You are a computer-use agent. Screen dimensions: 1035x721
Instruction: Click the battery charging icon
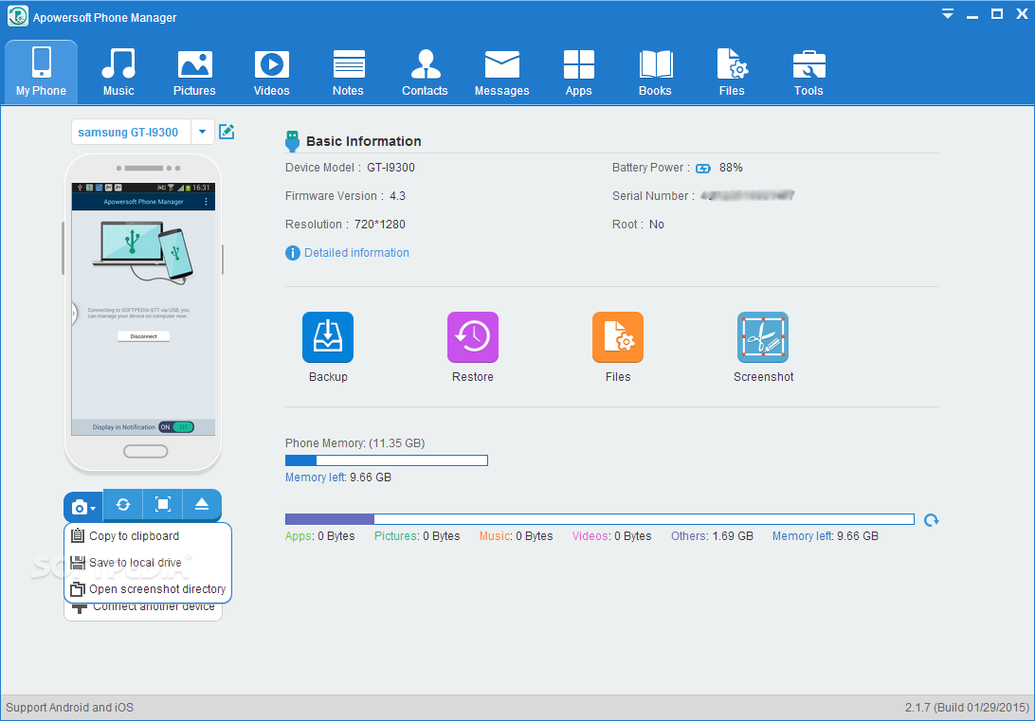pyautogui.click(x=703, y=169)
